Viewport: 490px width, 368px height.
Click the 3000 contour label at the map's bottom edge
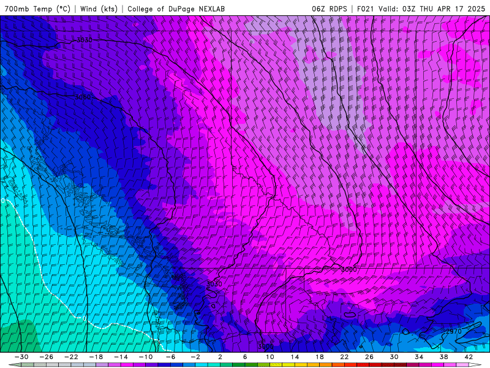click(x=266, y=347)
